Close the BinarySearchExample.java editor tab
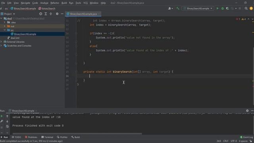 pos(99,14)
